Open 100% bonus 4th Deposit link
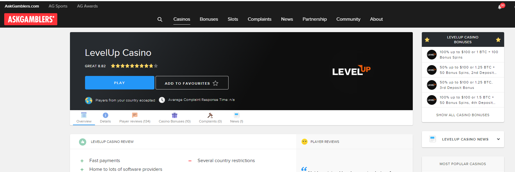The width and height of the screenshot is (515, 172). 468,100
